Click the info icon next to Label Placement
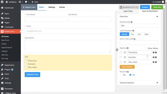 tap(133, 31)
